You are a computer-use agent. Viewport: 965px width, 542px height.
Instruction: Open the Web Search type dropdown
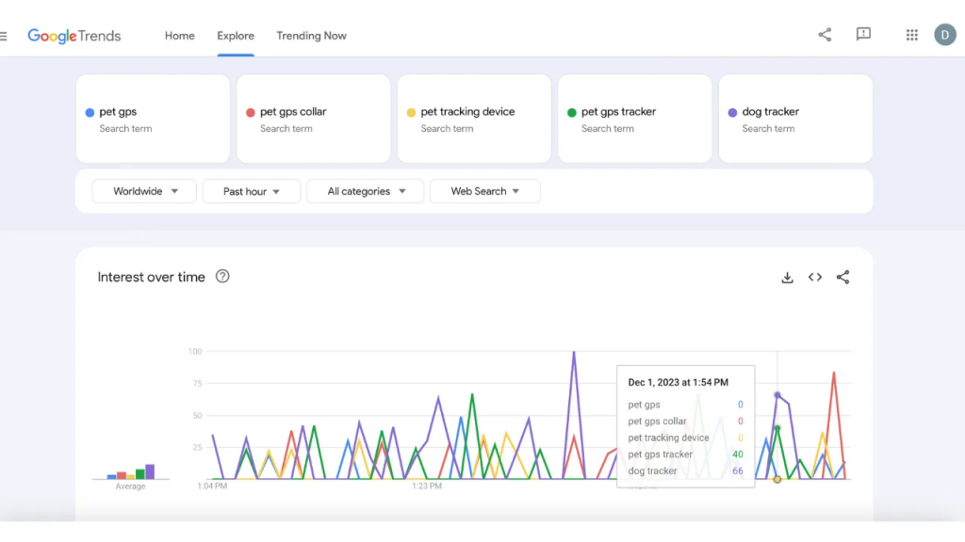coord(485,191)
